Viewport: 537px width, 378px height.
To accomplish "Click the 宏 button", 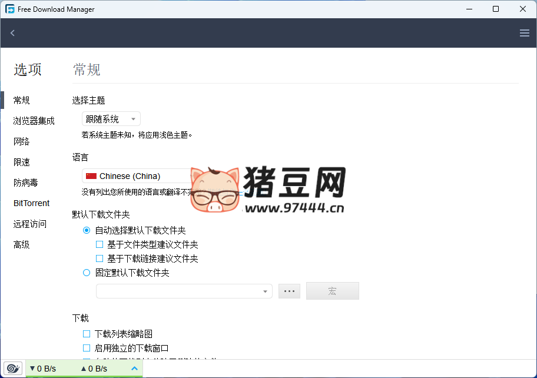I will [x=332, y=291].
